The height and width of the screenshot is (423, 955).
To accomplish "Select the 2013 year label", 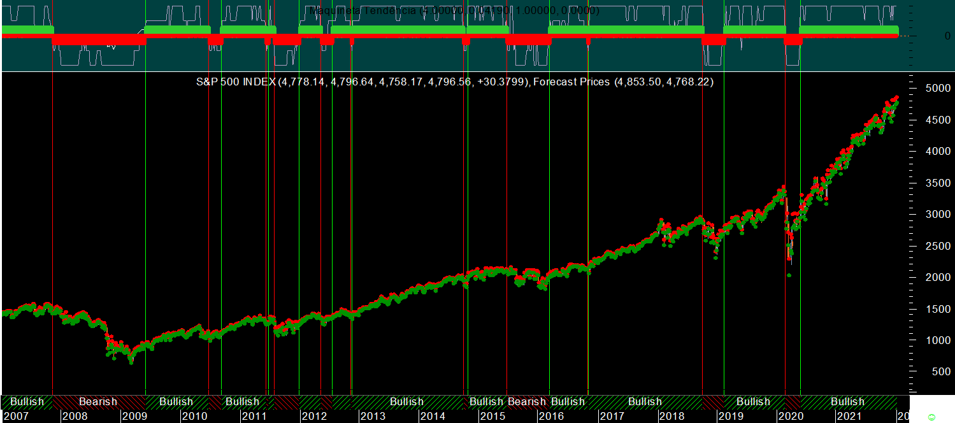I will [x=373, y=416].
